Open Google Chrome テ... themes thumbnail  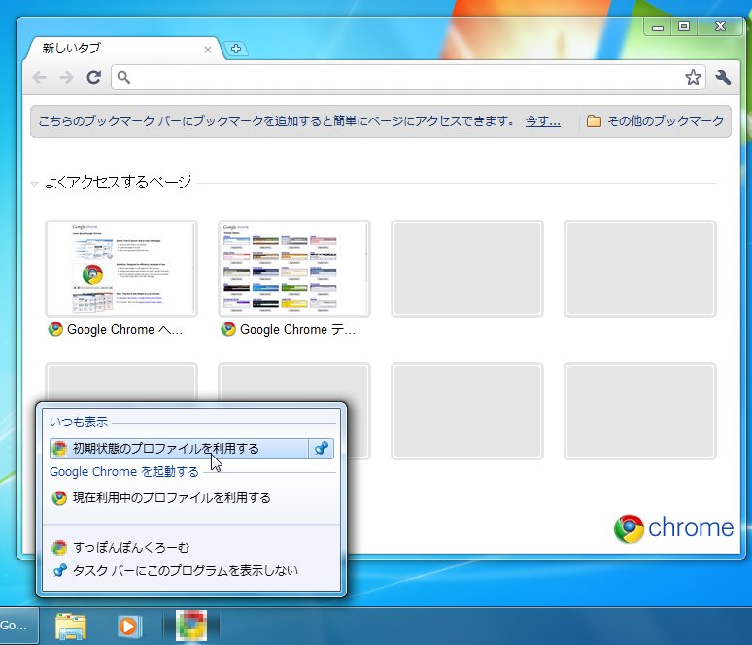click(x=294, y=268)
